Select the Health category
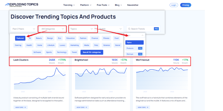 (x=29, y=45)
